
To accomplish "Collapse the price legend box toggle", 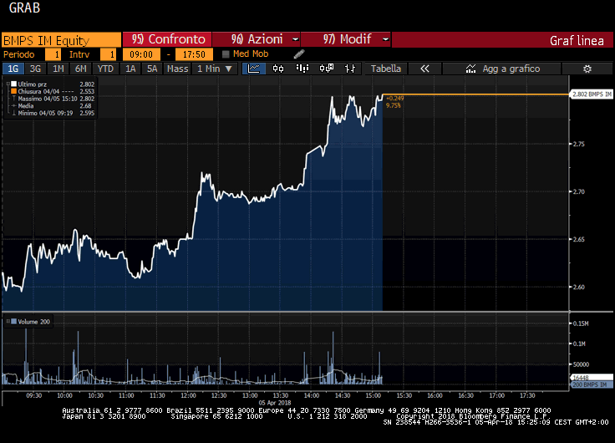I will tap(8, 84).
